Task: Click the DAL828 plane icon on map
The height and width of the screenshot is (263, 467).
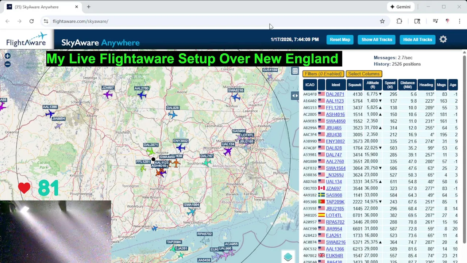Action: pyautogui.click(x=173, y=115)
